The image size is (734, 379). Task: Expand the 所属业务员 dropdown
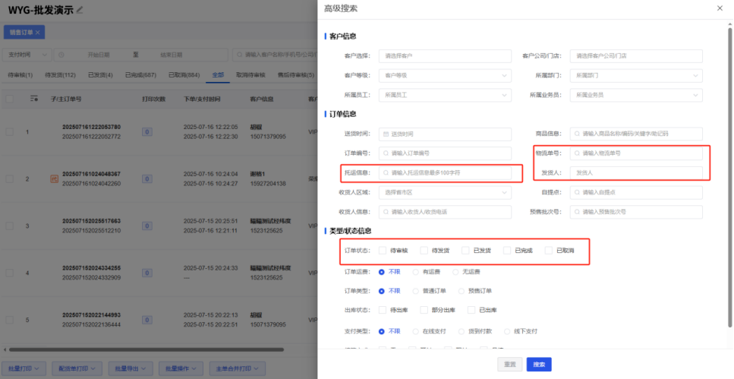[x=636, y=95]
